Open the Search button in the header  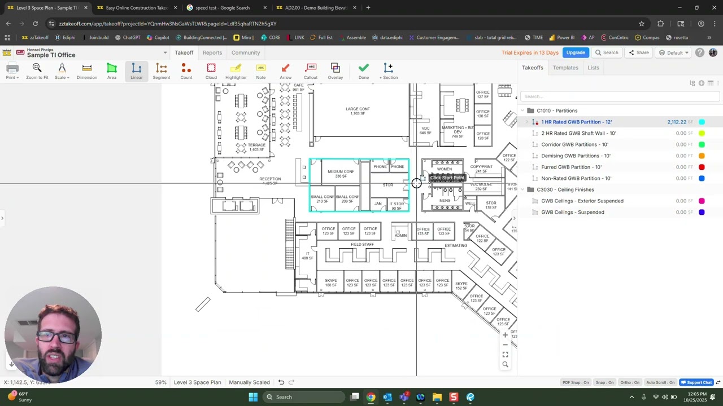[606, 52]
